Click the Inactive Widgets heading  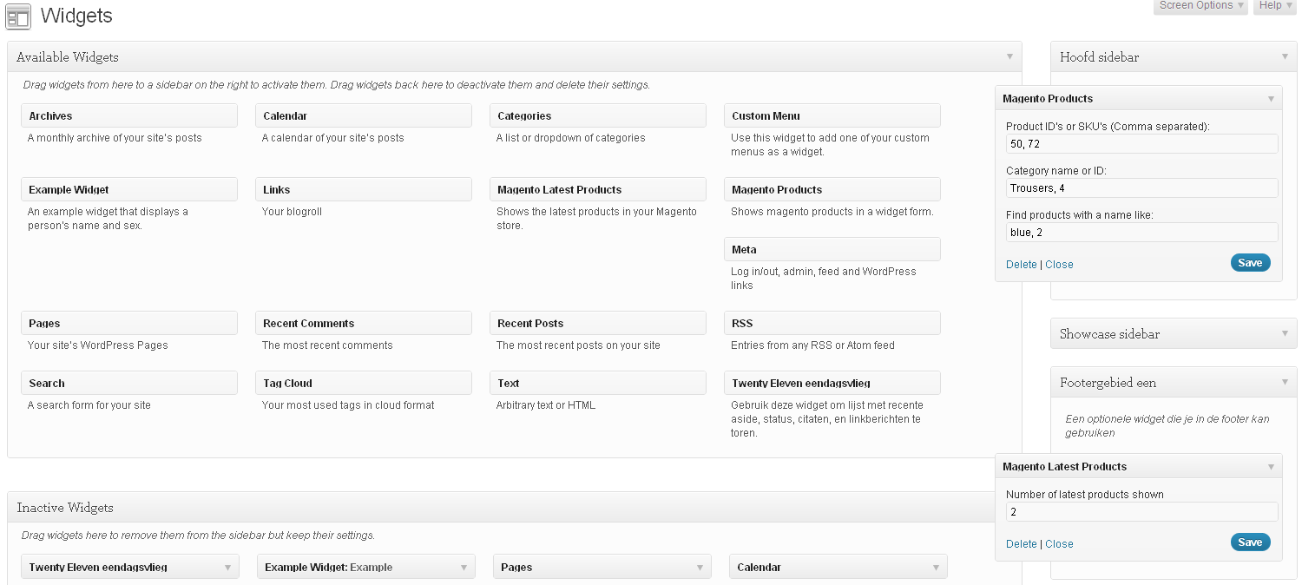[67, 508]
